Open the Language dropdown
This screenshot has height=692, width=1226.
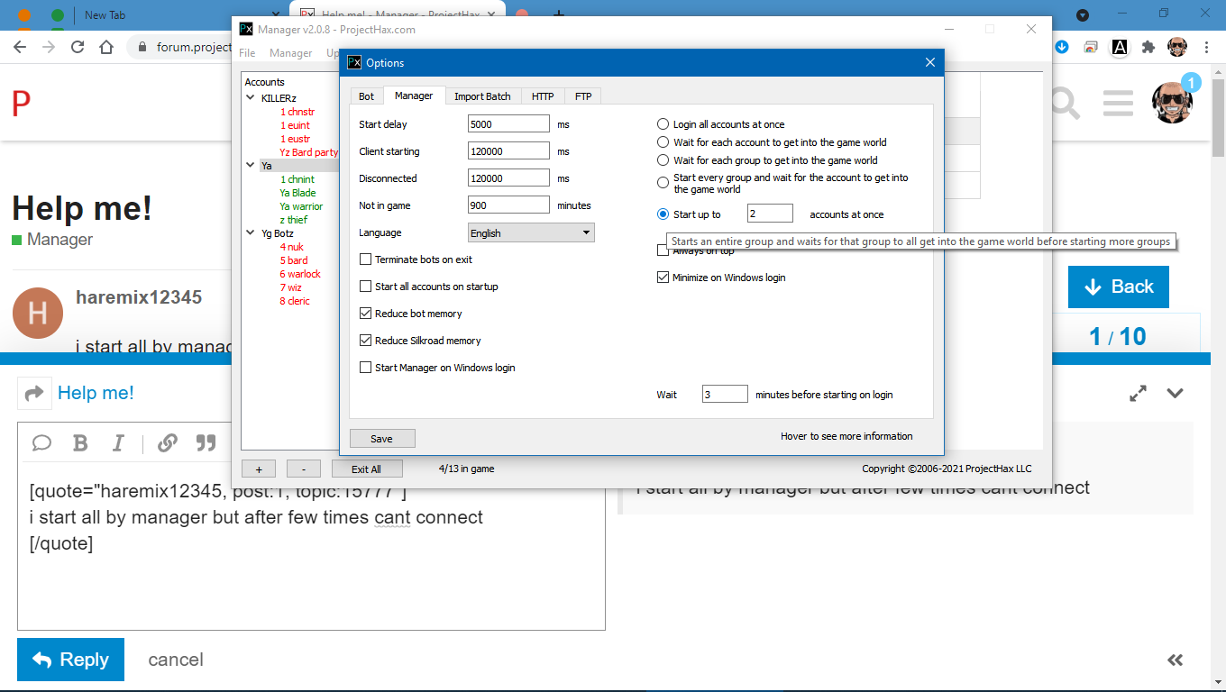click(531, 232)
